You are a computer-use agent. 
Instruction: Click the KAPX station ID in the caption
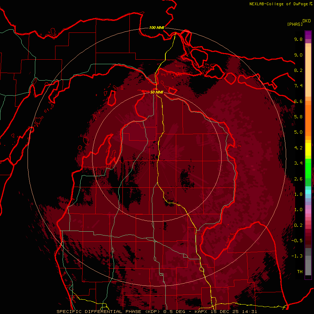click(x=201, y=312)
